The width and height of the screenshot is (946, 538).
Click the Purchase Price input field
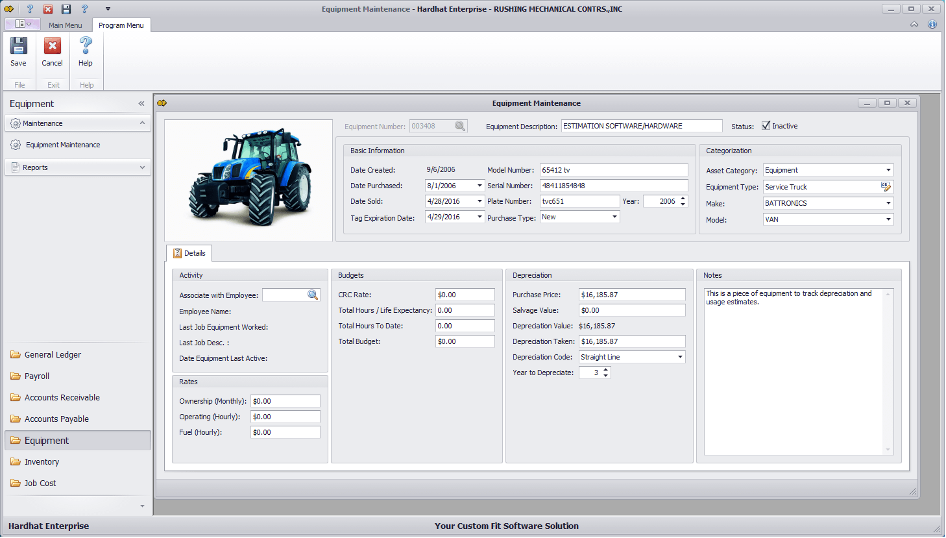click(x=631, y=295)
